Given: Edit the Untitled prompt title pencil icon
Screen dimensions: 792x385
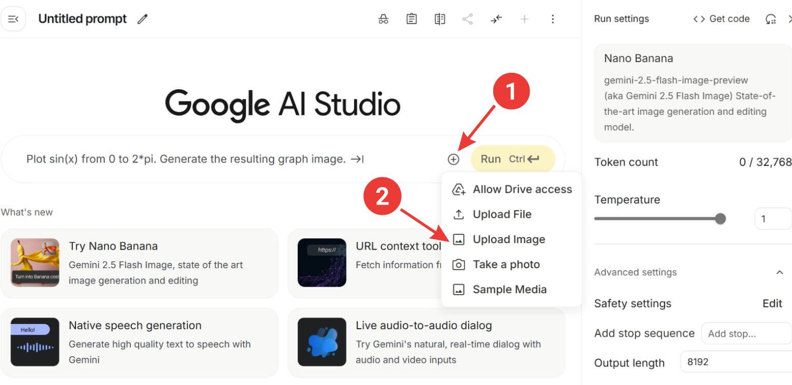Looking at the screenshot, I should click(143, 19).
